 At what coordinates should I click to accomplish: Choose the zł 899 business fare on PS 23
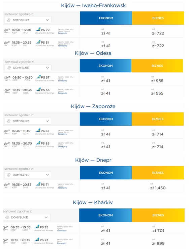[158, 243]
